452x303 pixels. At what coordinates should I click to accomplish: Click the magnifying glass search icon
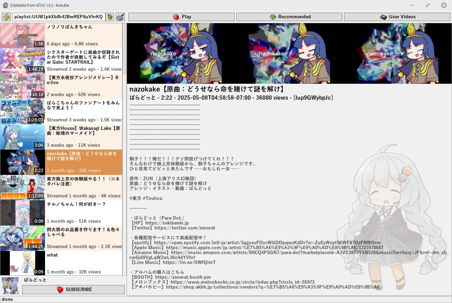[x=120, y=17]
